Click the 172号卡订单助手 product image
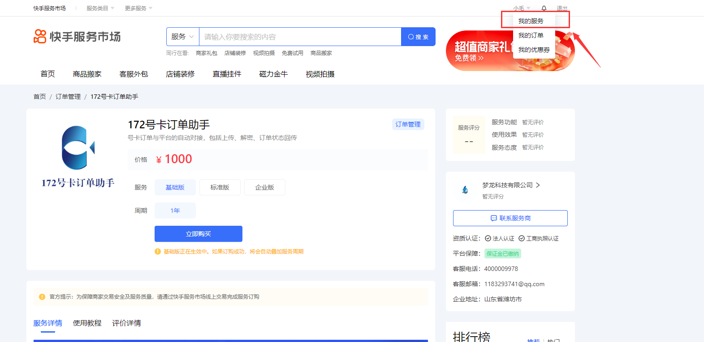This screenshot has width=704, height=342. 78,157
